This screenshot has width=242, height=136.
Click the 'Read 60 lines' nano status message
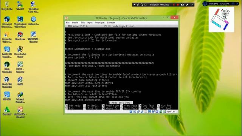121,103
